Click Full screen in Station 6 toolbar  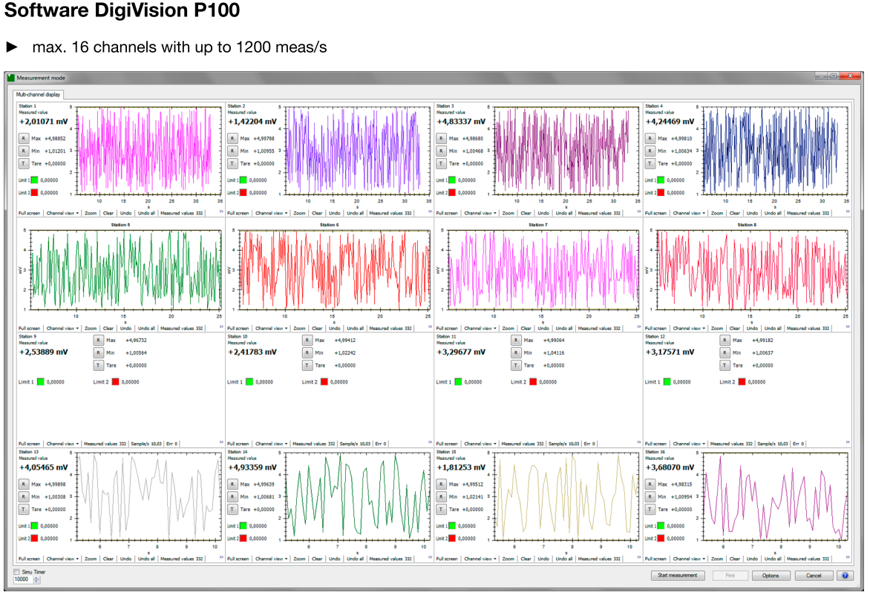pos(238,328)
